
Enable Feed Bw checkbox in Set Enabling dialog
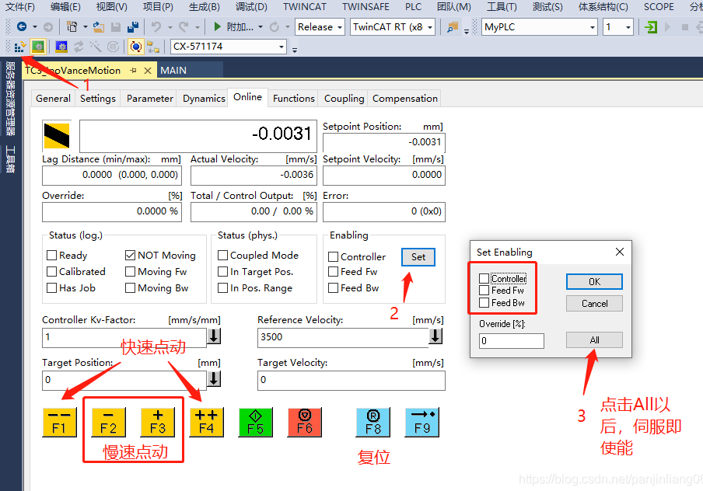(x=484, y=303)
